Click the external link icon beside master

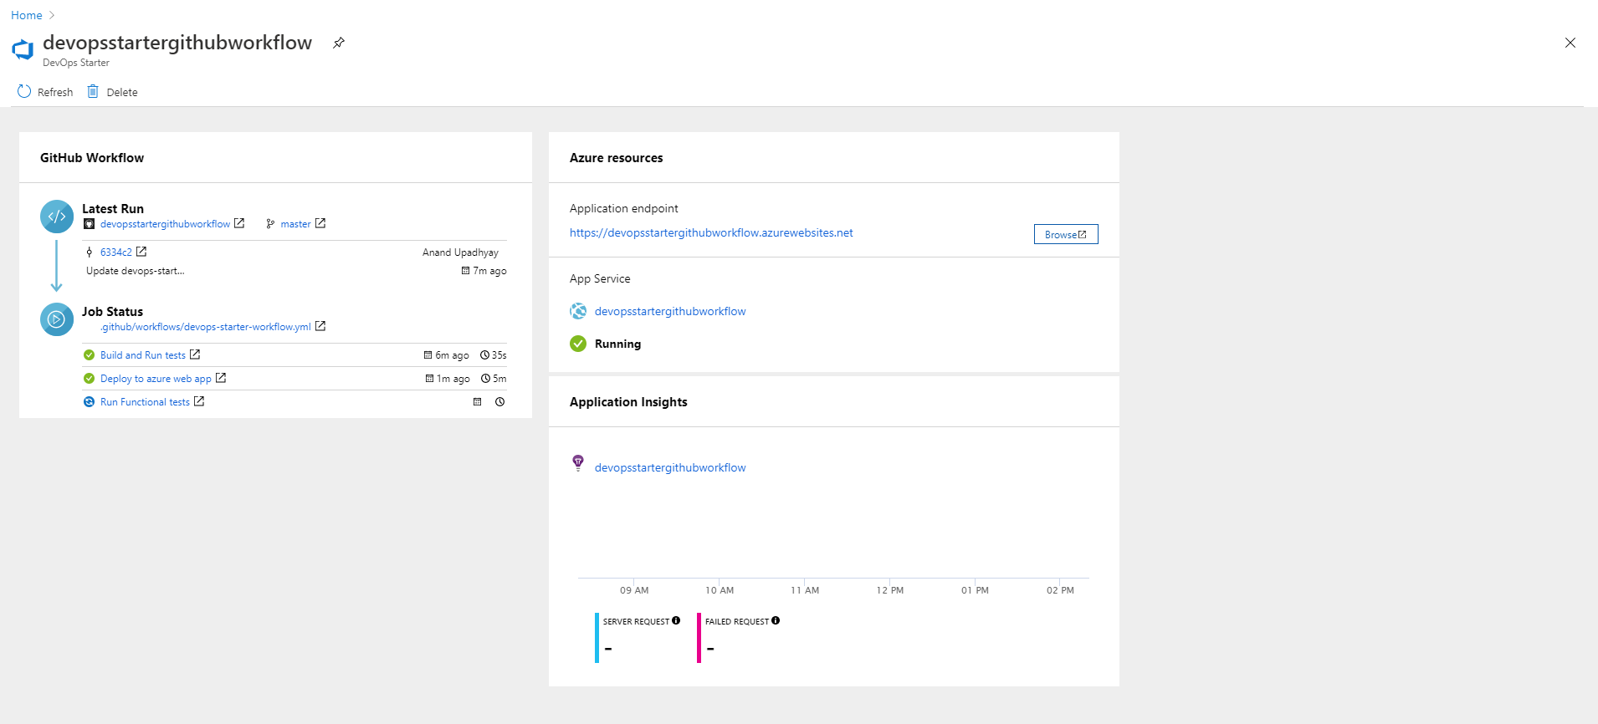click(320, 223)
